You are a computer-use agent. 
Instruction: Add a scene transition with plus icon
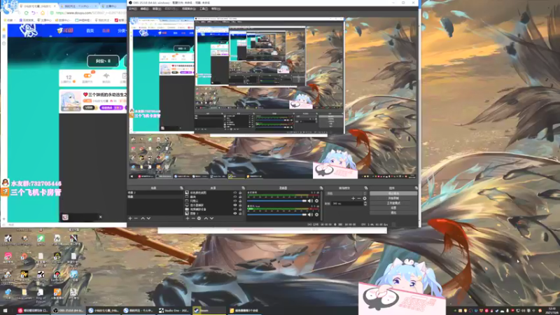353,199
